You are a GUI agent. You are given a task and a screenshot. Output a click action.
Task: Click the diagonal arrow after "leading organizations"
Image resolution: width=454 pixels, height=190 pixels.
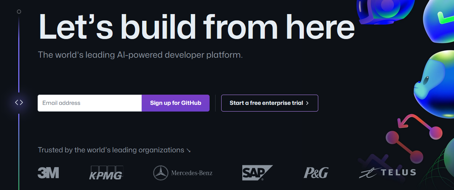point(188,151)
